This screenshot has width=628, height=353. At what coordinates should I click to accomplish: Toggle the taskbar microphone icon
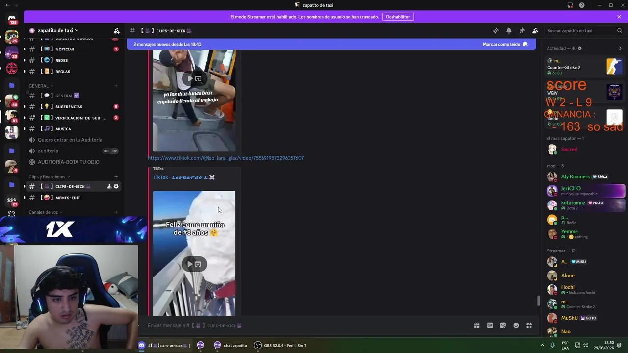(553, 345)
